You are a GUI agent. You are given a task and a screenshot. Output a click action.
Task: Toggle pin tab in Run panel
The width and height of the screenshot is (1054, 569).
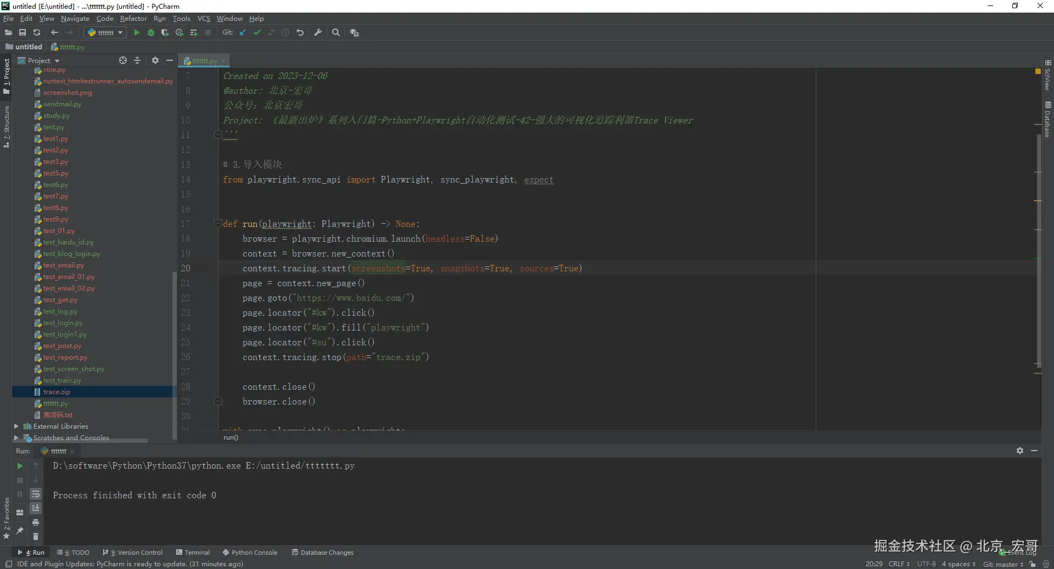tap(20, 531)
